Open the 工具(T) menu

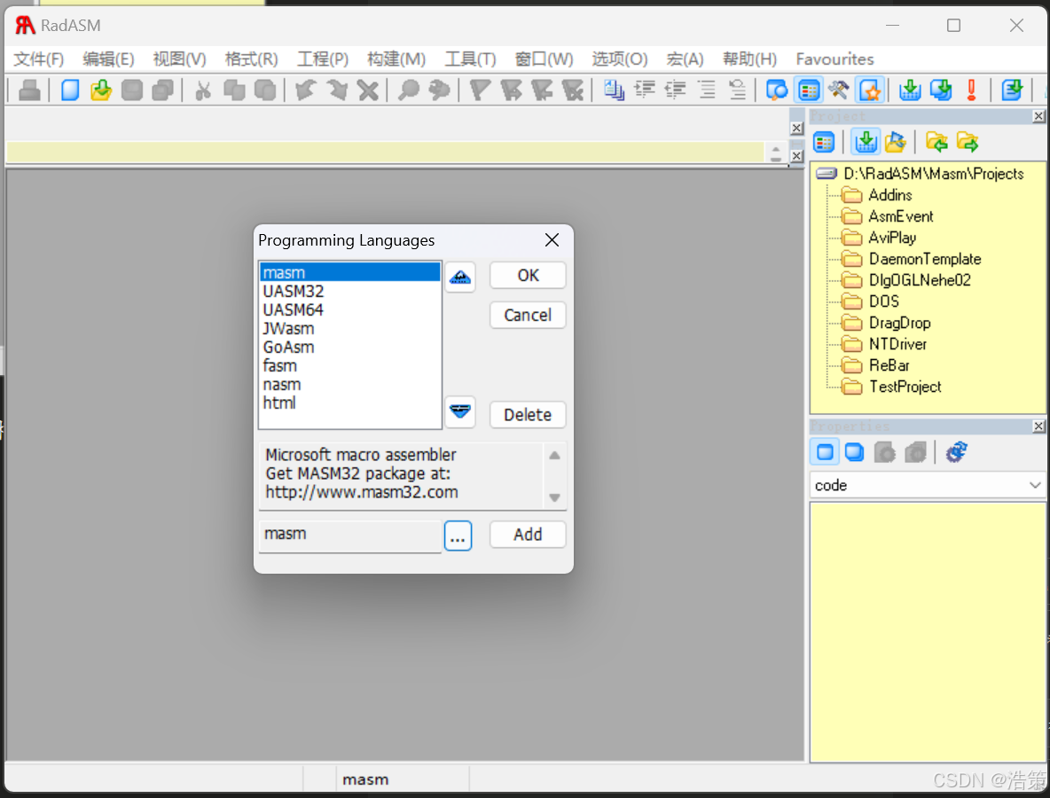coord(470,59)
